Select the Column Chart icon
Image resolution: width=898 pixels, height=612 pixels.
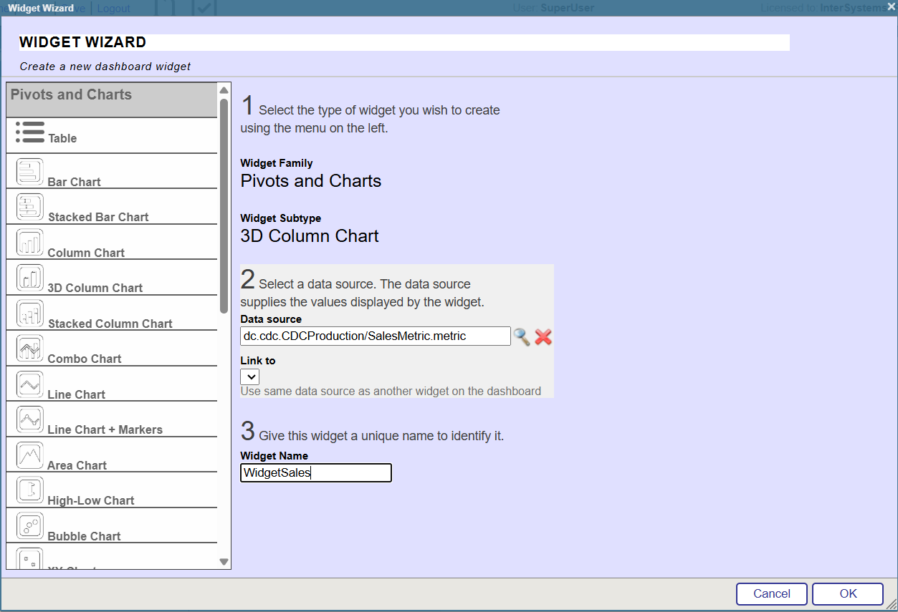29,243
